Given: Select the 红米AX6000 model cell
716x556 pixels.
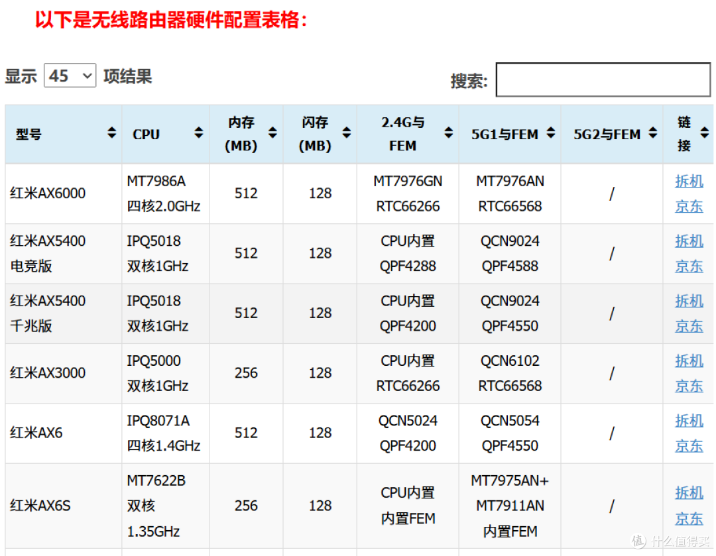Looking at the screenshot, I should click(x=64, y=194).
